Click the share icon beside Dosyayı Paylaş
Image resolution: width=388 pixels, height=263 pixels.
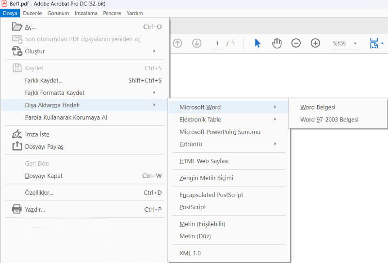click(17, 146)
